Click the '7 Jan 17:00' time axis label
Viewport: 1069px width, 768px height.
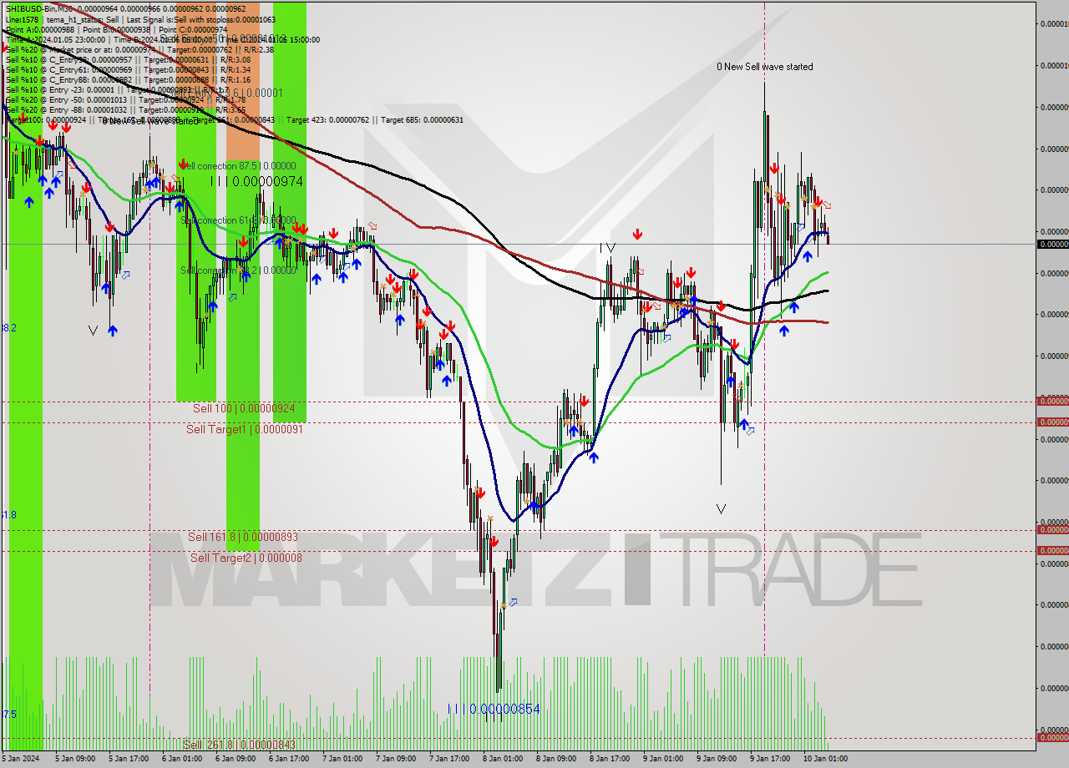(448, 759)
